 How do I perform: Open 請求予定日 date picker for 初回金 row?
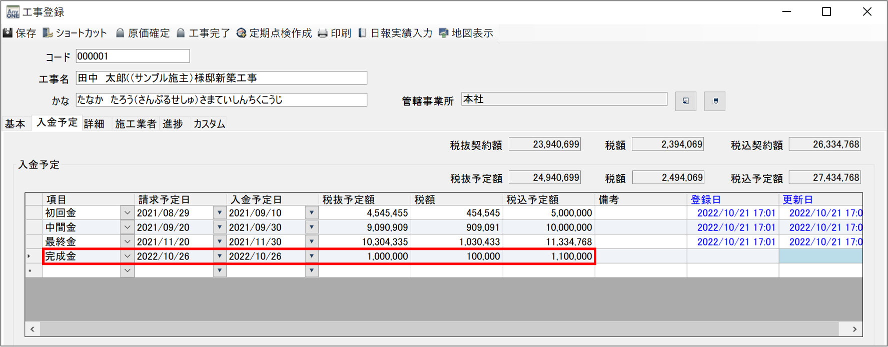[219, 213]
